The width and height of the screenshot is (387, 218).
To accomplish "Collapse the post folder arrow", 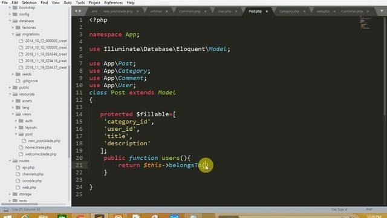I will tap(16, 134).
